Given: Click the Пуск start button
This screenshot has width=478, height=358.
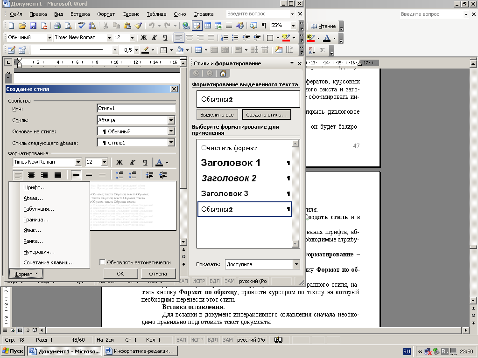Looking at the screenshot, I should coord(13,351).
